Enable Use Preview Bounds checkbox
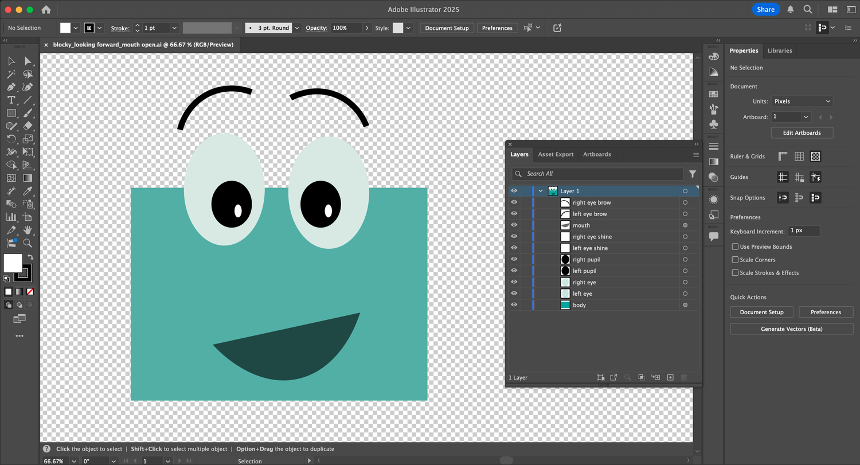This screenshot has height=465, width=860. pos(735,247)
